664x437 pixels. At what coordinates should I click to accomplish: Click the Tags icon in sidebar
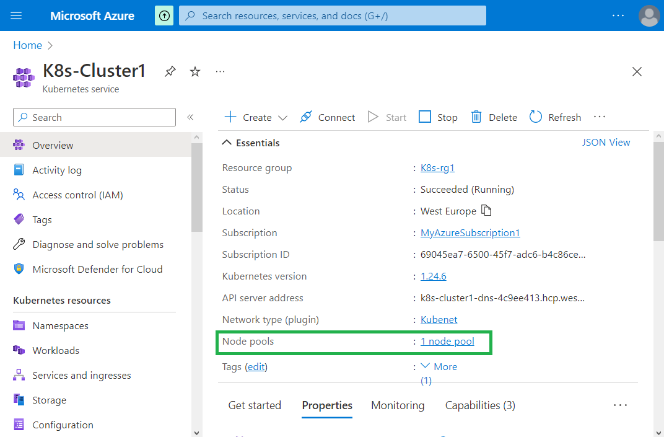click(x=19, y=219)
